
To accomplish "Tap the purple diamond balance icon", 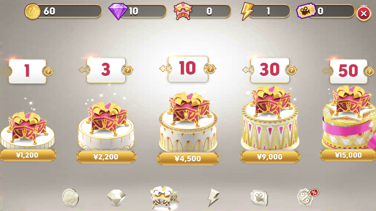I will pyautogui.click(x=118, y=11).
